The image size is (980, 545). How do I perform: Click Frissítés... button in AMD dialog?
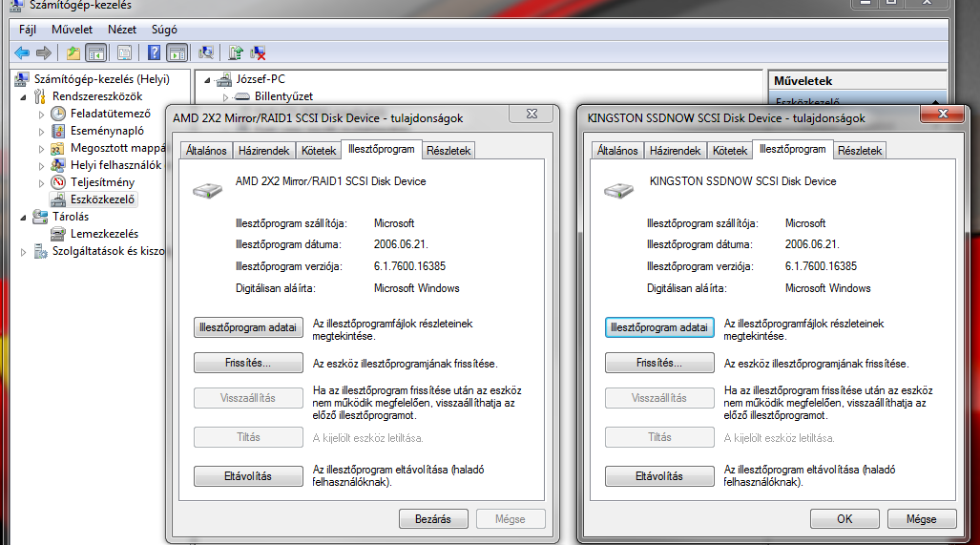click(248, 363)
